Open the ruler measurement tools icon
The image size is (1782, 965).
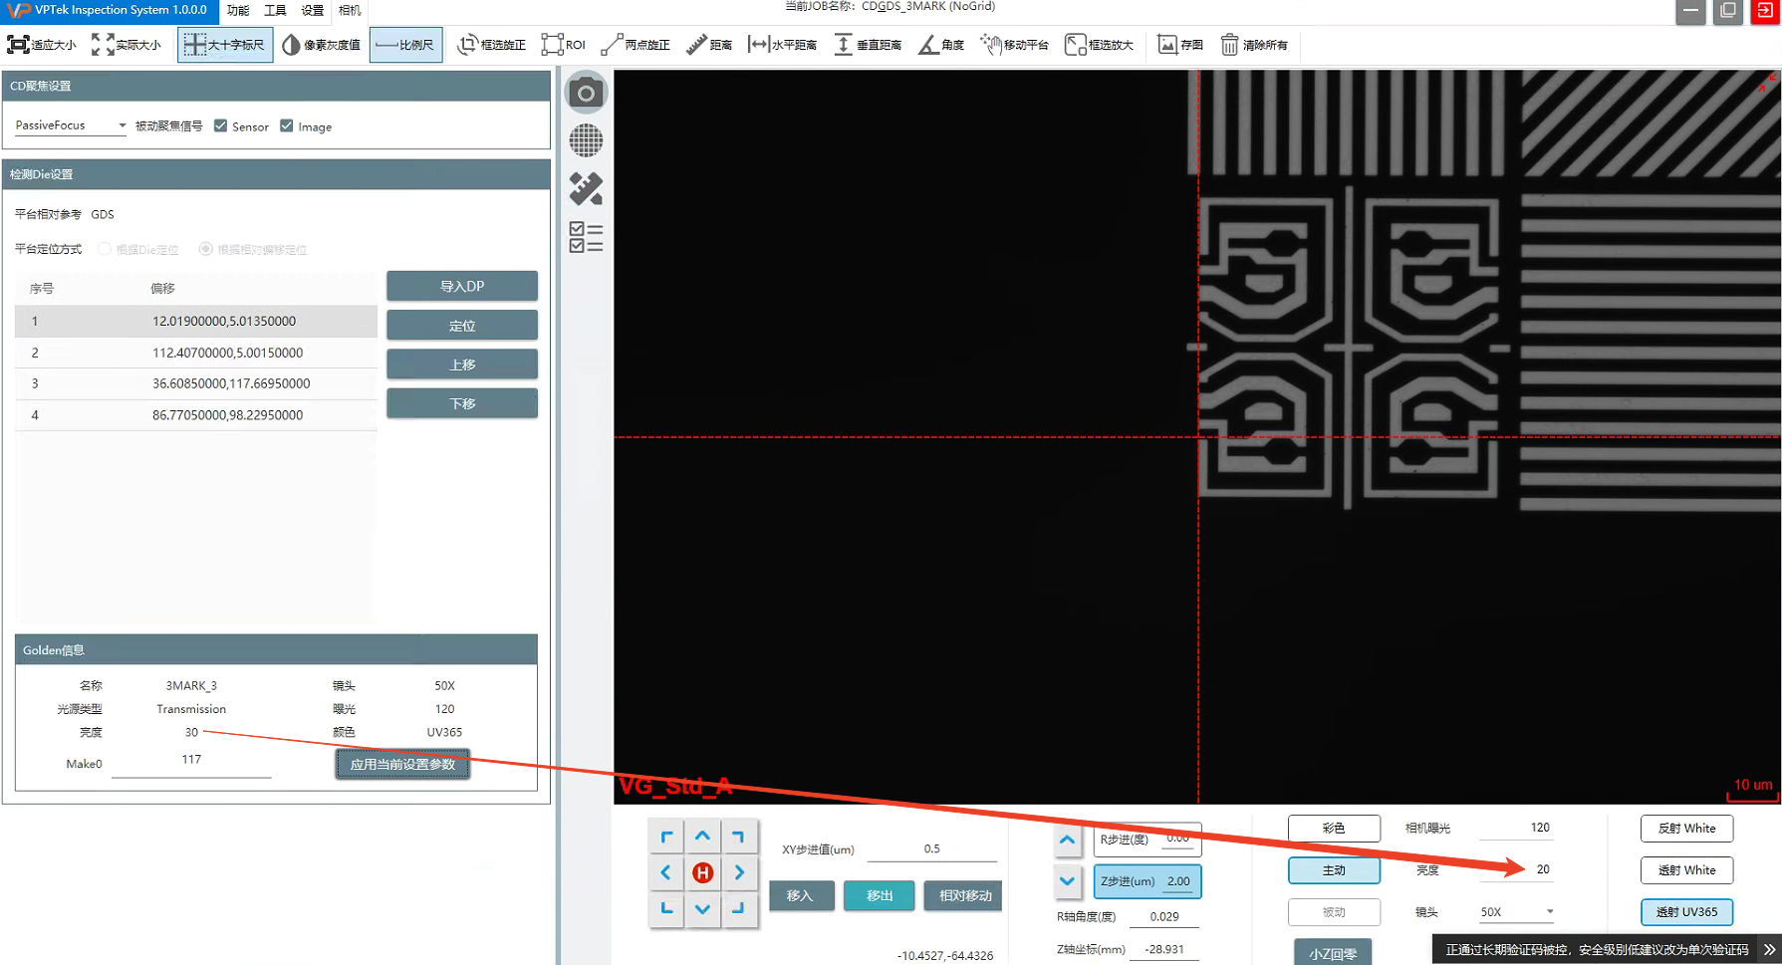[586, 189]
